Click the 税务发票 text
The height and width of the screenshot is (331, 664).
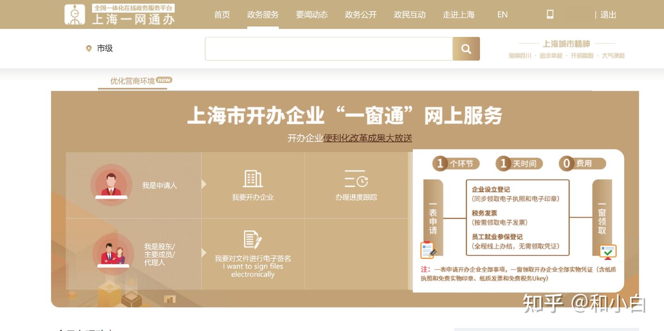484,213
